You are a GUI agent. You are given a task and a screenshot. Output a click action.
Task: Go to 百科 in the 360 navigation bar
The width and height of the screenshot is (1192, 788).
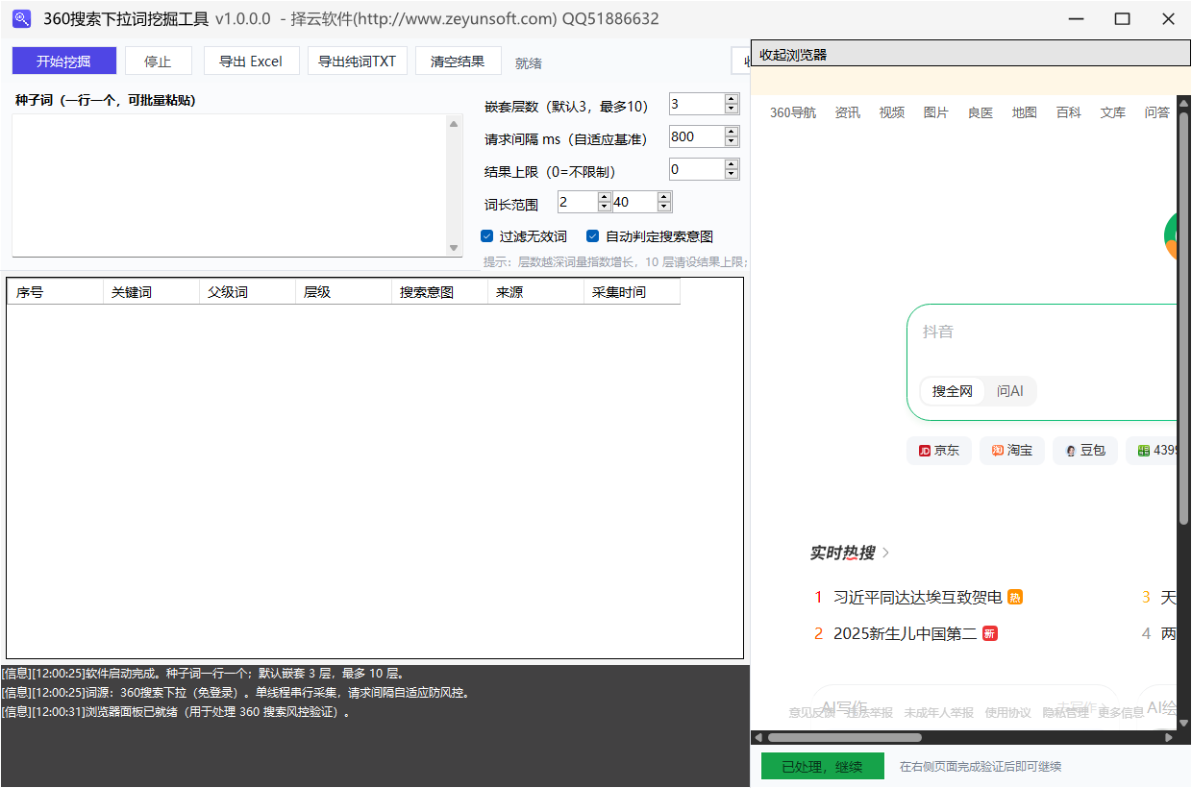pos(1069,112)
